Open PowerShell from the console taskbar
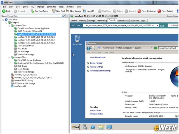Viewport: 179px width, 134px height. click(93, 127)
